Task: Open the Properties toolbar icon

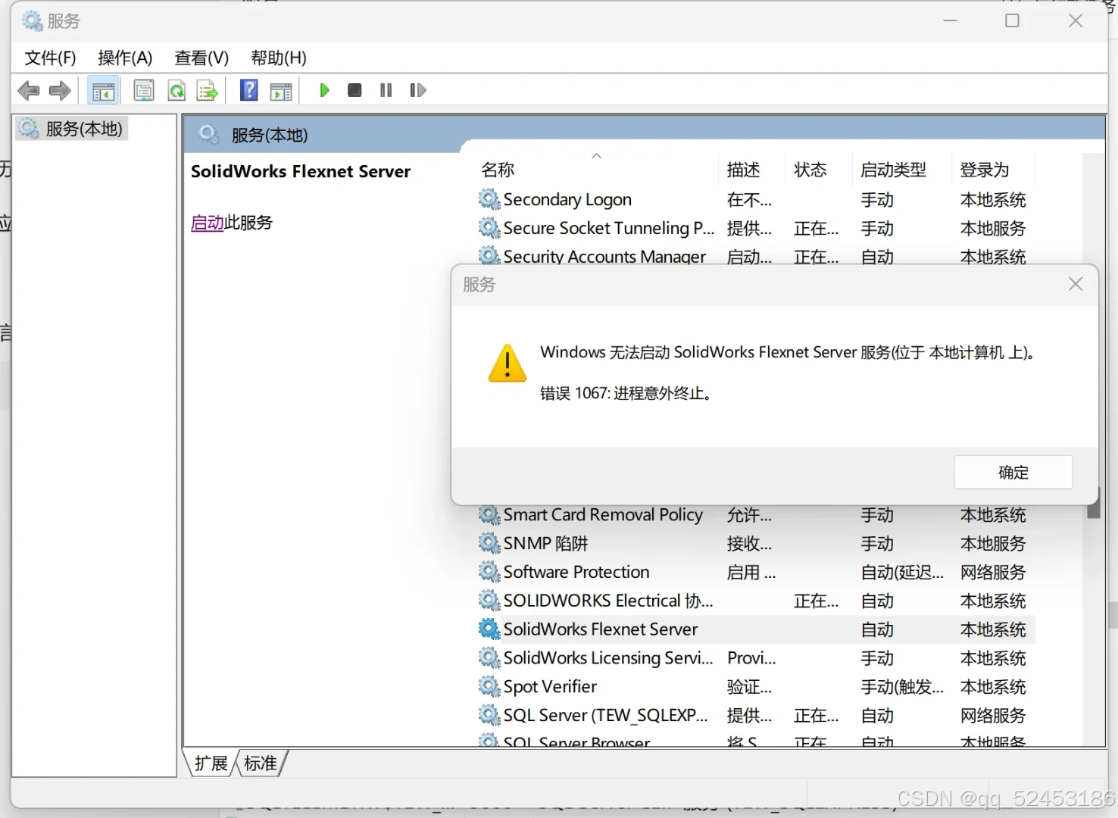Action: [x=144, y=91]
